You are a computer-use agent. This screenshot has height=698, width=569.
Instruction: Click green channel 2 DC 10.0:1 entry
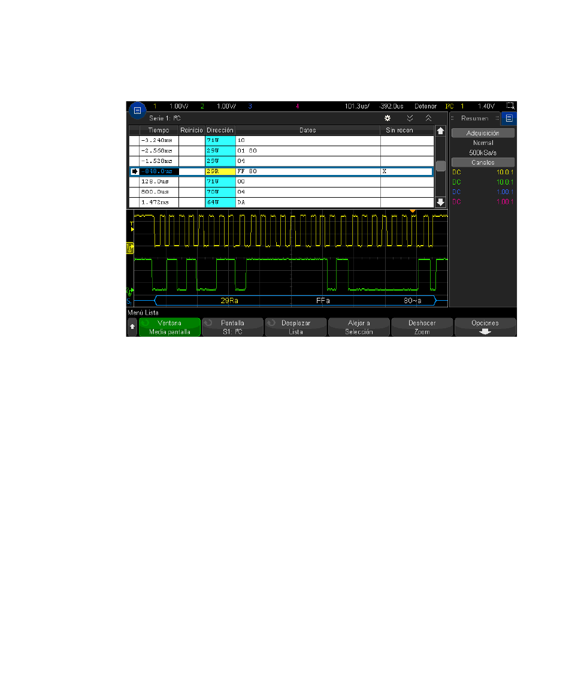point(483,182)
